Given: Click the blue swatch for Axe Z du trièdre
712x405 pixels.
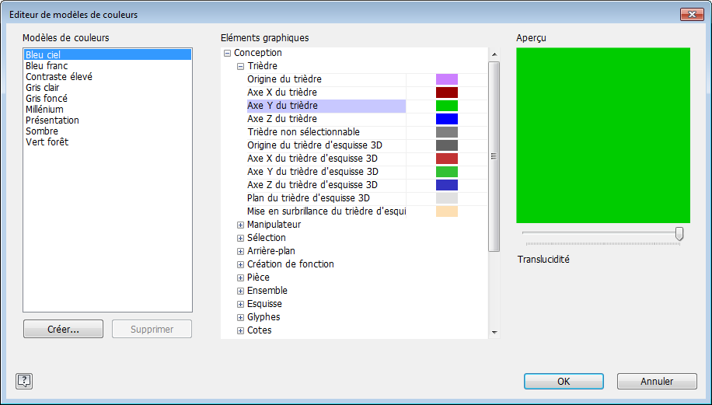Looking at the screenshot, I should pos(447,119).
